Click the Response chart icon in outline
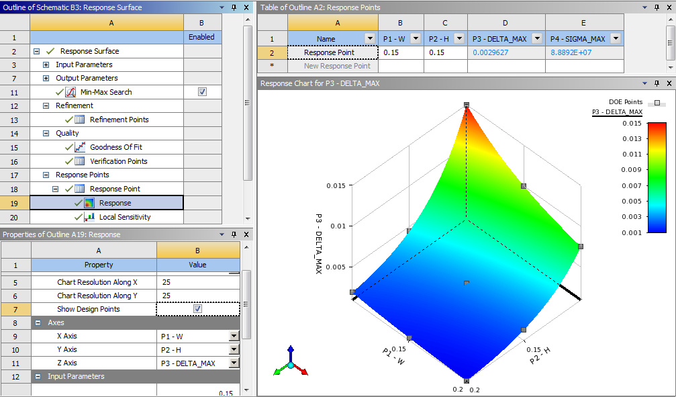 (89, 203)
